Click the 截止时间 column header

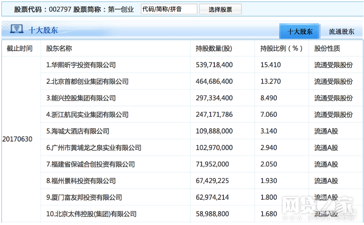pyautogui.click(x=20, y=49)
